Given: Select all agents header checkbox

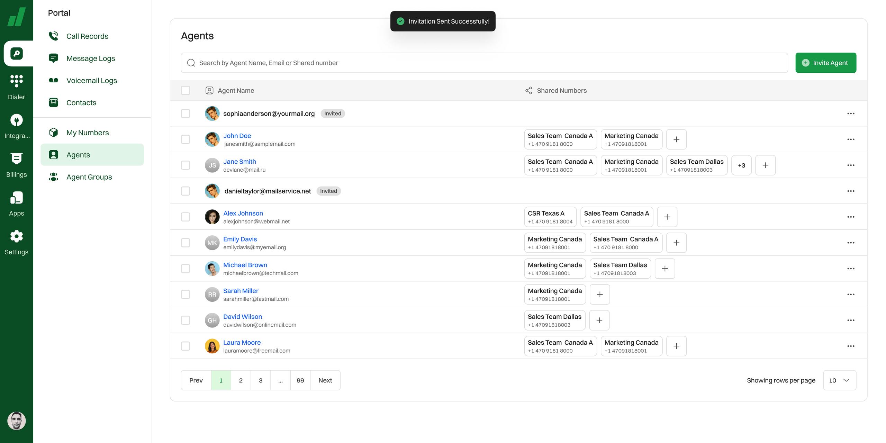Looking at the screenshot, I should [x=186, y=90].
